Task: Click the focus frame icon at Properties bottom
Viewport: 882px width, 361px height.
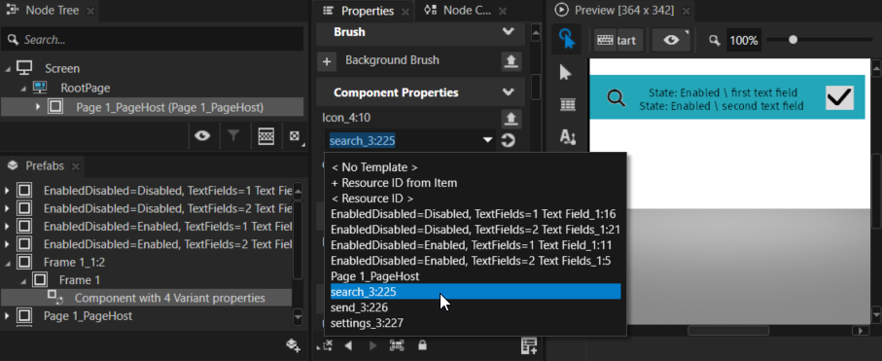Action: tap(397, 345)
